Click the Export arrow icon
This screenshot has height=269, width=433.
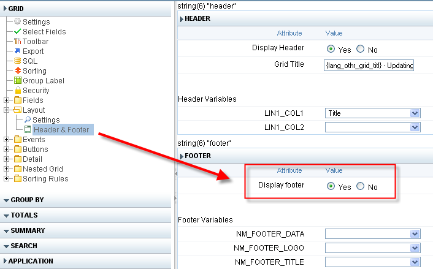coord(17,51)
